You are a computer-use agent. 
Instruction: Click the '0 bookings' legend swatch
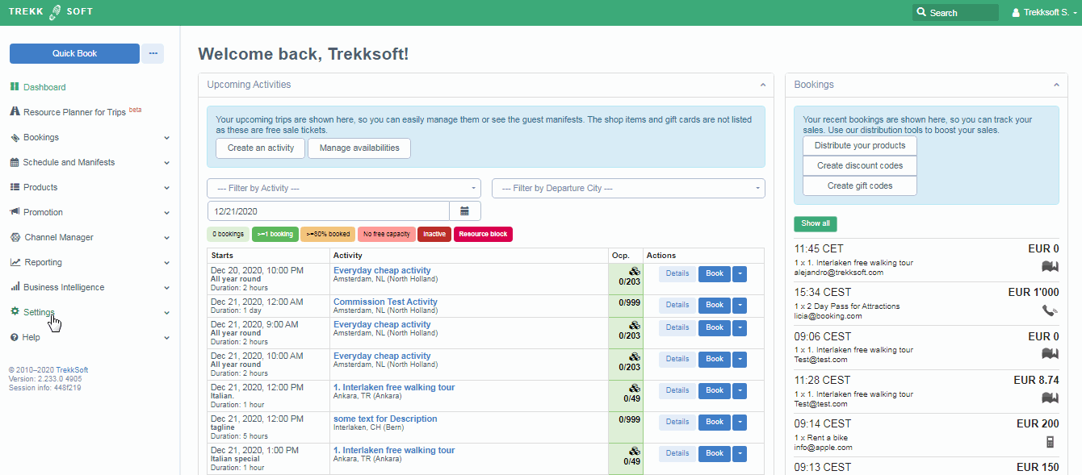(229, 235)
